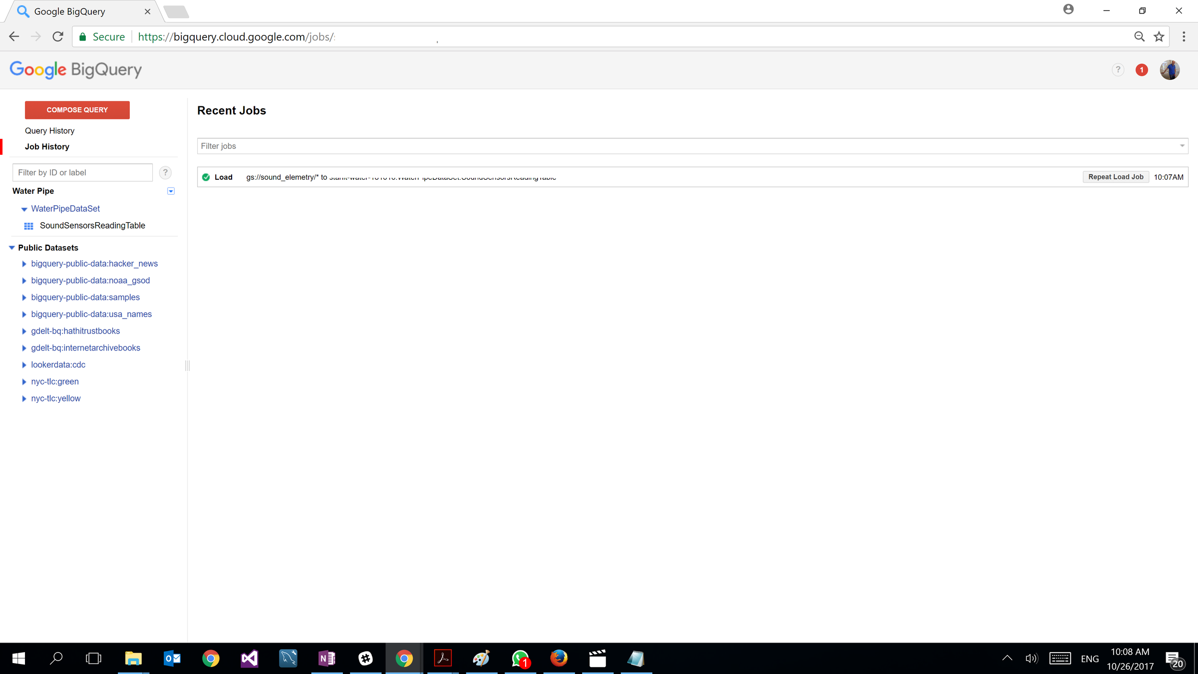Click the COMPOSE QUERY button
The height and width of the screenshot is (674, 1198).
pos(77,110)
